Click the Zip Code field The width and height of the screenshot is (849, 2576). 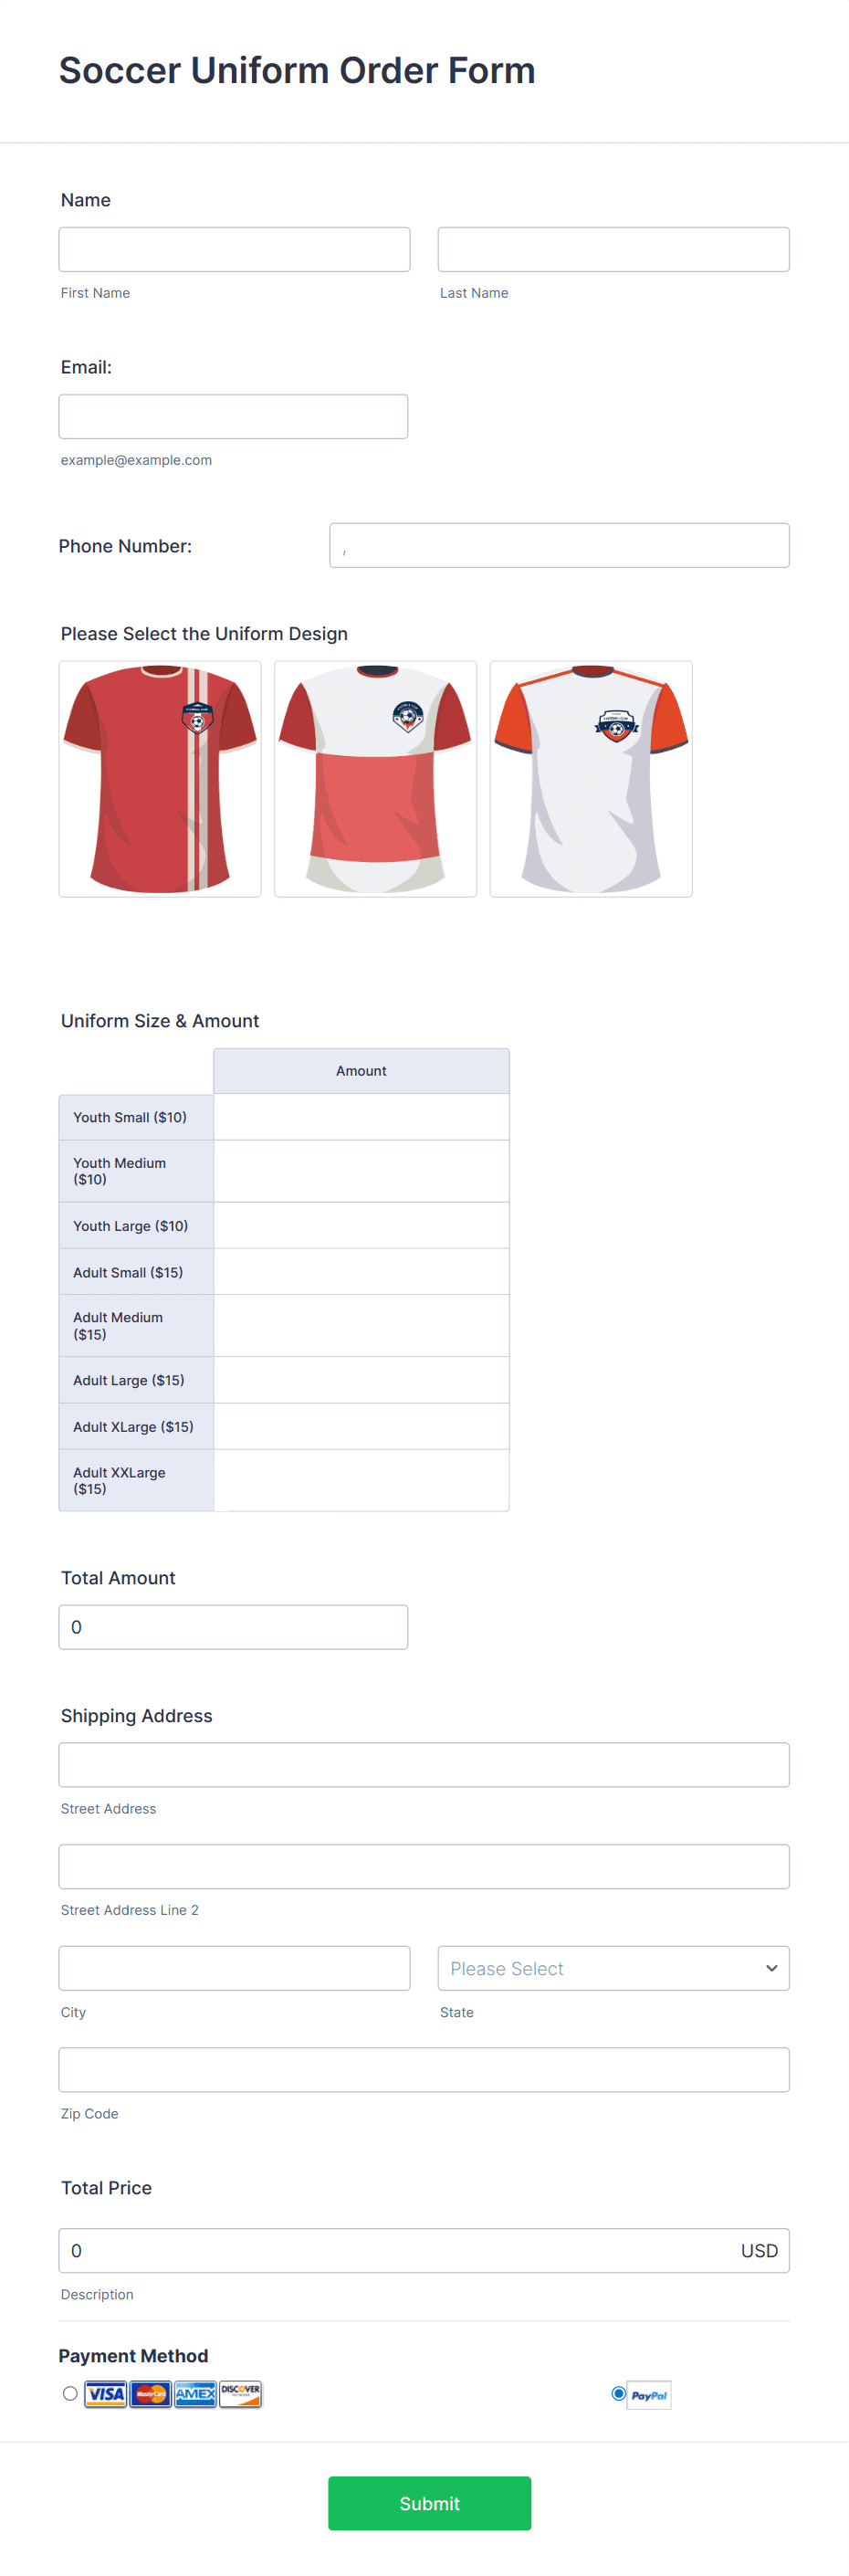[x=424, y=2070]
